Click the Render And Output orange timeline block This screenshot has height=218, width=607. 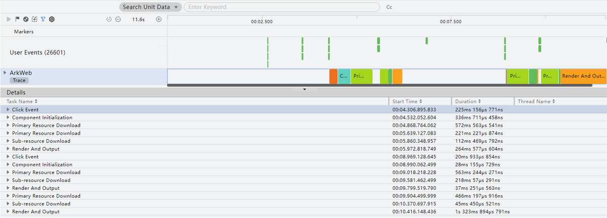coord(583,76)
